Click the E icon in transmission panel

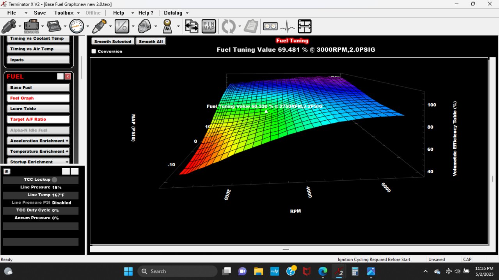pyautogui.click(x=7, y=171)
